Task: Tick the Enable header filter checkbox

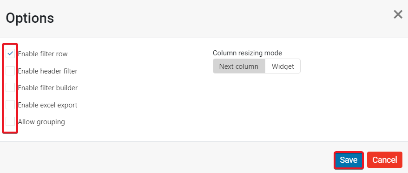Action: (x=10, y=71)
